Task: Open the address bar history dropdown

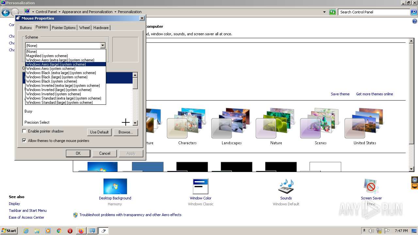Action: coord(324,12)
